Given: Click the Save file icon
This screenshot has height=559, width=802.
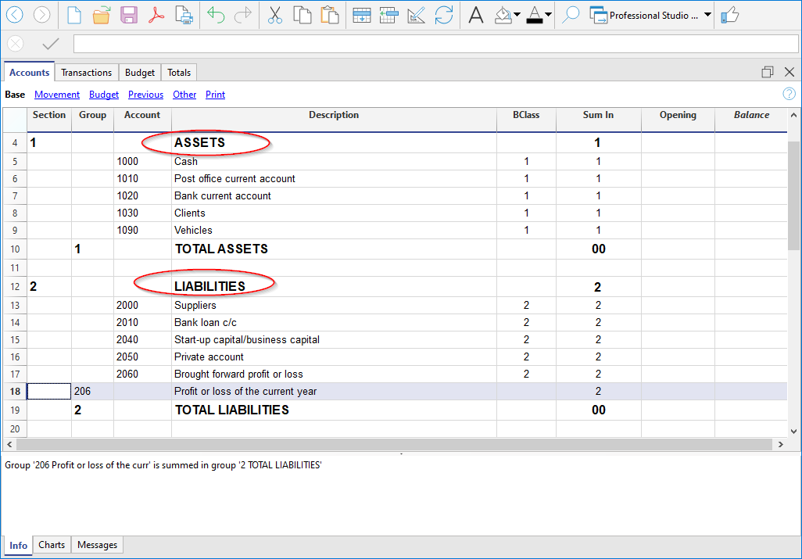Looking at the screenshot, I should (129, 15).
